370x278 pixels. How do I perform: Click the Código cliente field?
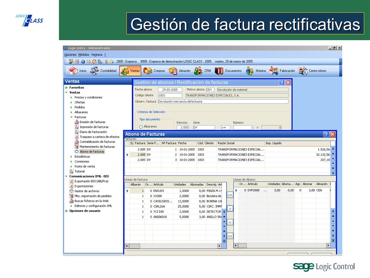[170, 95]
